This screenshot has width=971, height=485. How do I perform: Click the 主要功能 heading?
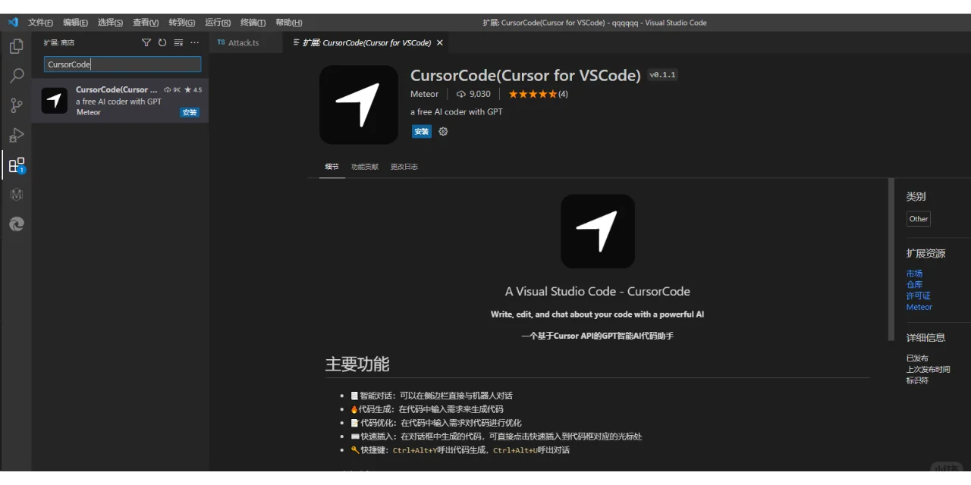click(x=357, y=364)
